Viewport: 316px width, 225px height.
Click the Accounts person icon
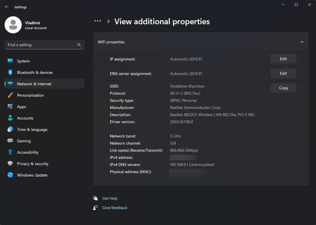[10, 118]
